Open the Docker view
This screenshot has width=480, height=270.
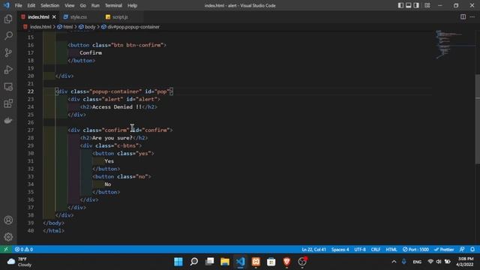[x=8, y=120]
